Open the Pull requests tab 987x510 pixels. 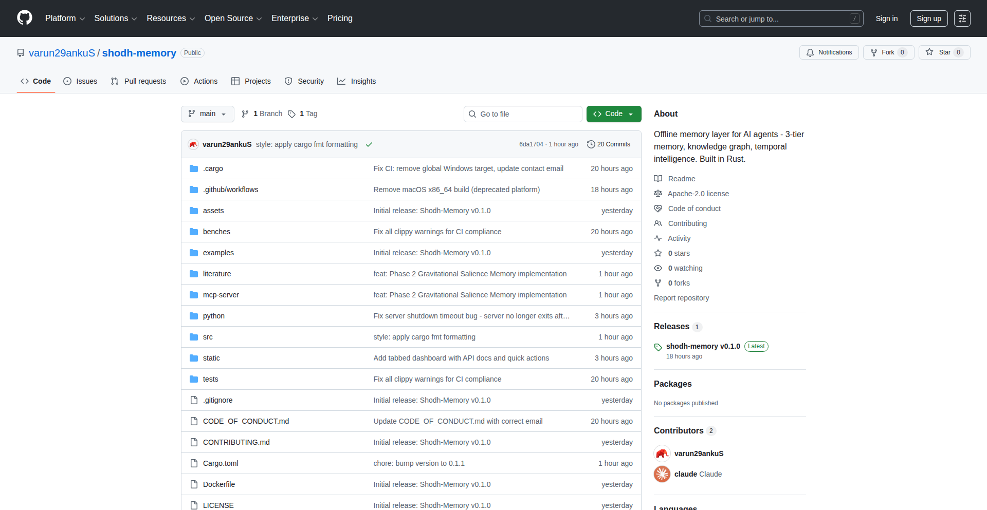(139, 81)
